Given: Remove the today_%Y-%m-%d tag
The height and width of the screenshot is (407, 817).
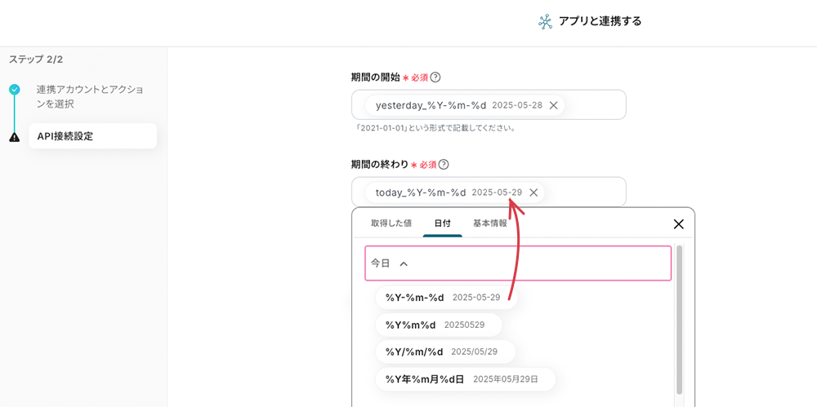Looking at the screenshot, I should (534, 192).
